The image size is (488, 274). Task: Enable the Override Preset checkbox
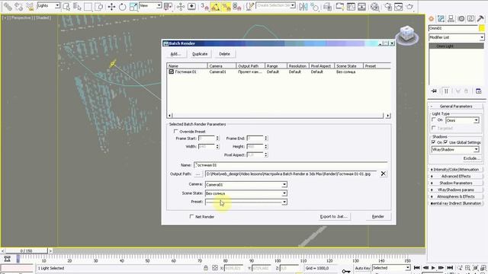tap(175, 132)
